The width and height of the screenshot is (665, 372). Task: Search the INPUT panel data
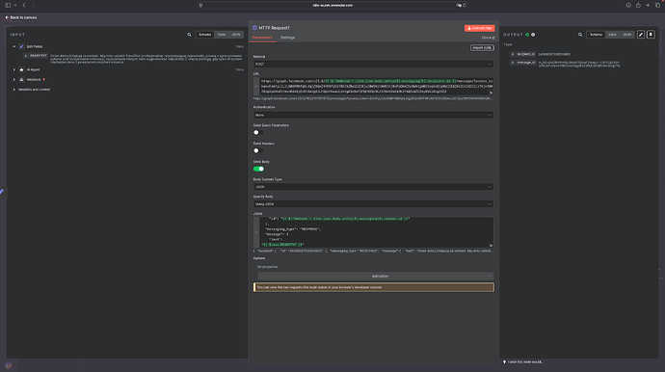pos(189,35)
